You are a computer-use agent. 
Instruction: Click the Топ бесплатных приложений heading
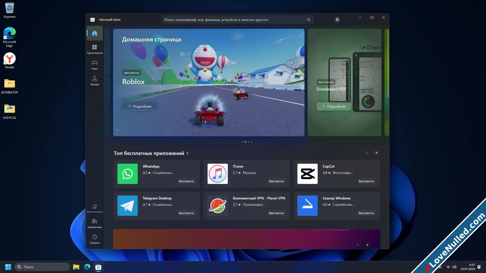[x=149, y=153]
